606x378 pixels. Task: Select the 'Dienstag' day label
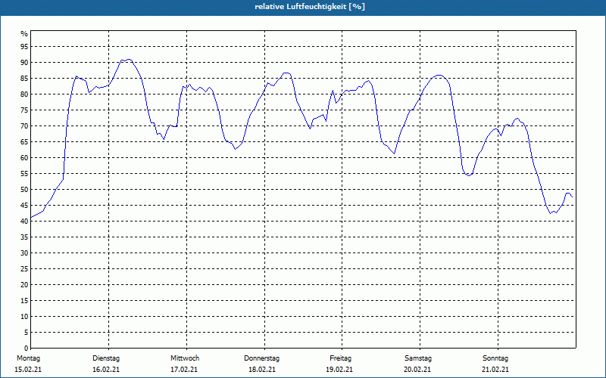(106, 358)
